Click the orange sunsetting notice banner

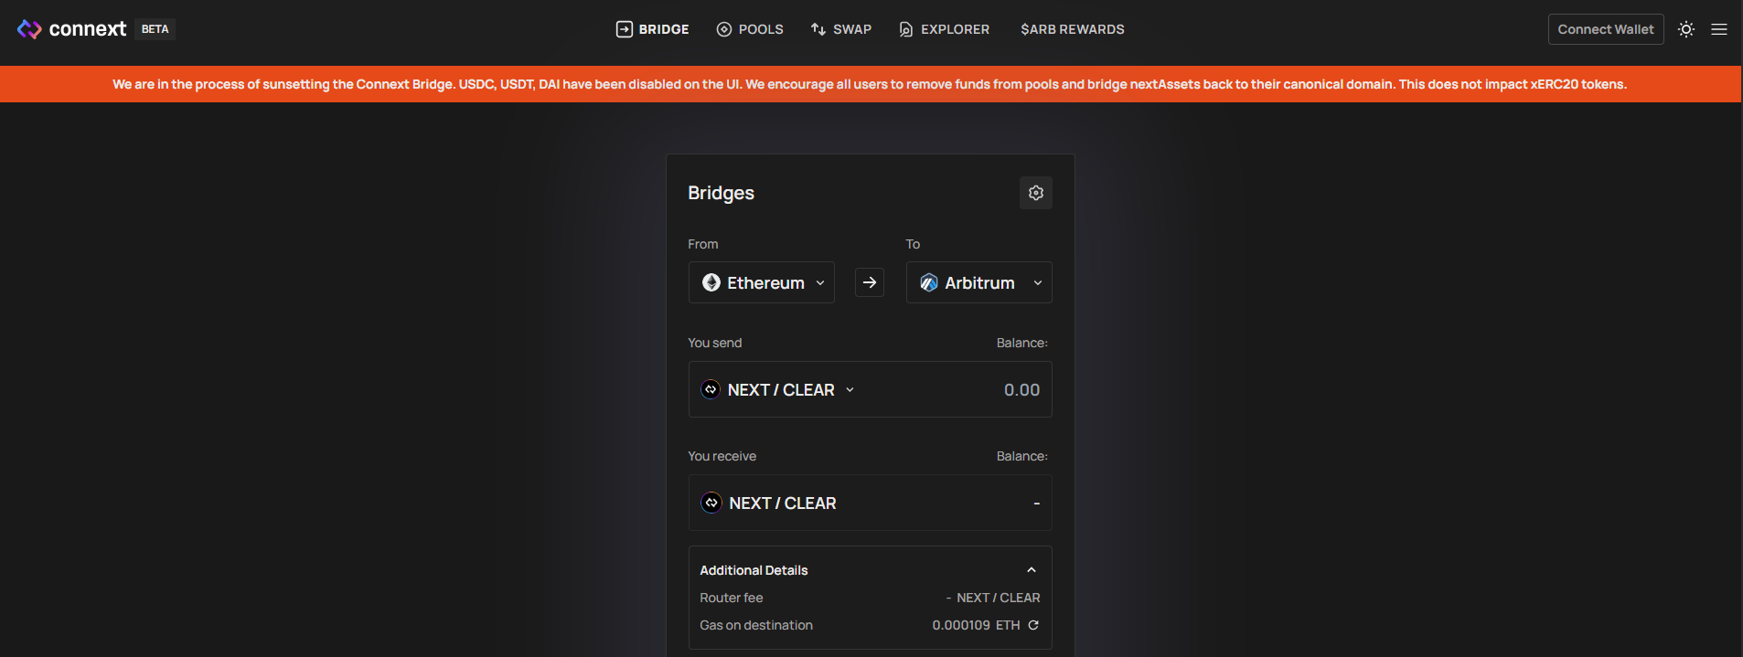871,84
